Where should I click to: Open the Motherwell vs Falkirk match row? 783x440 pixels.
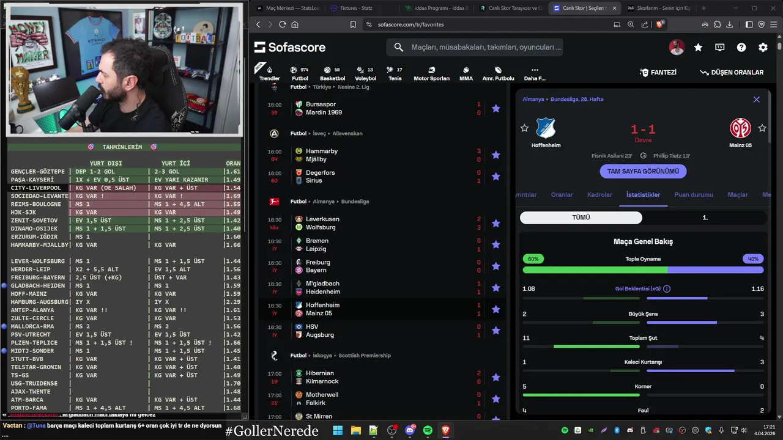click(x=383, y=399)
